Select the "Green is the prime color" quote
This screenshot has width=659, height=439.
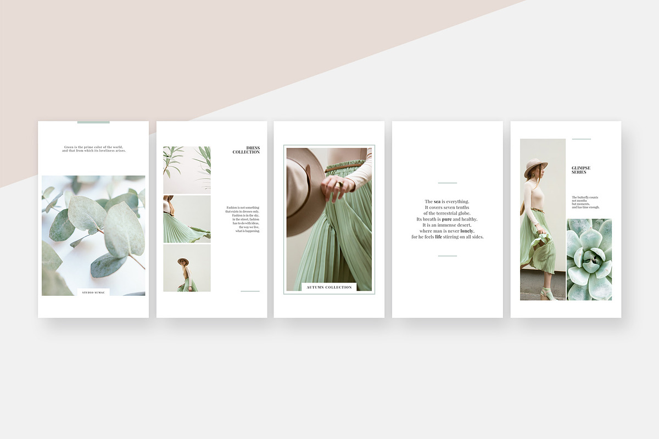(x=93, y=149)
